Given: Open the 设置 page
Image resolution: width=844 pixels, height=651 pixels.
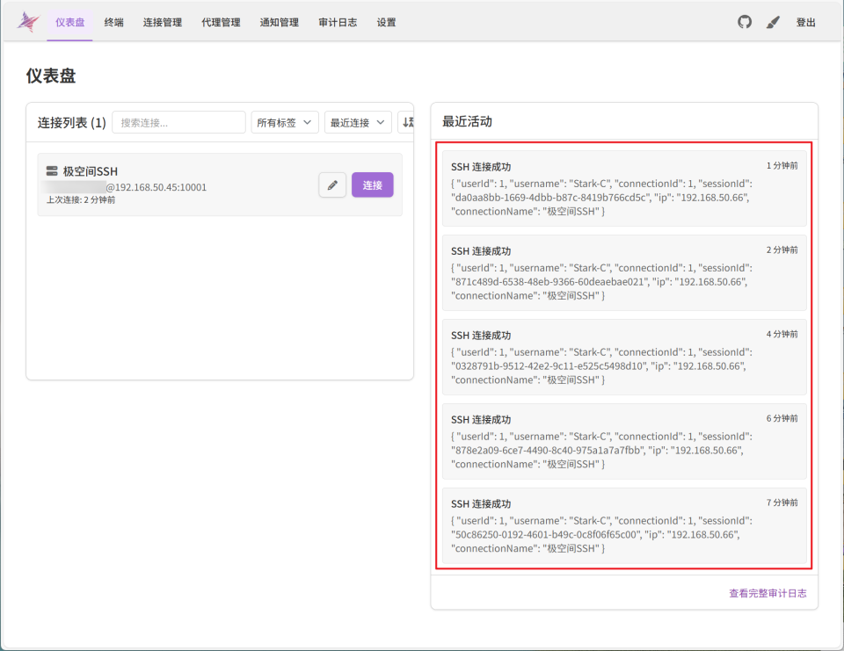Looking at the screenshot, I should (386, 22).
